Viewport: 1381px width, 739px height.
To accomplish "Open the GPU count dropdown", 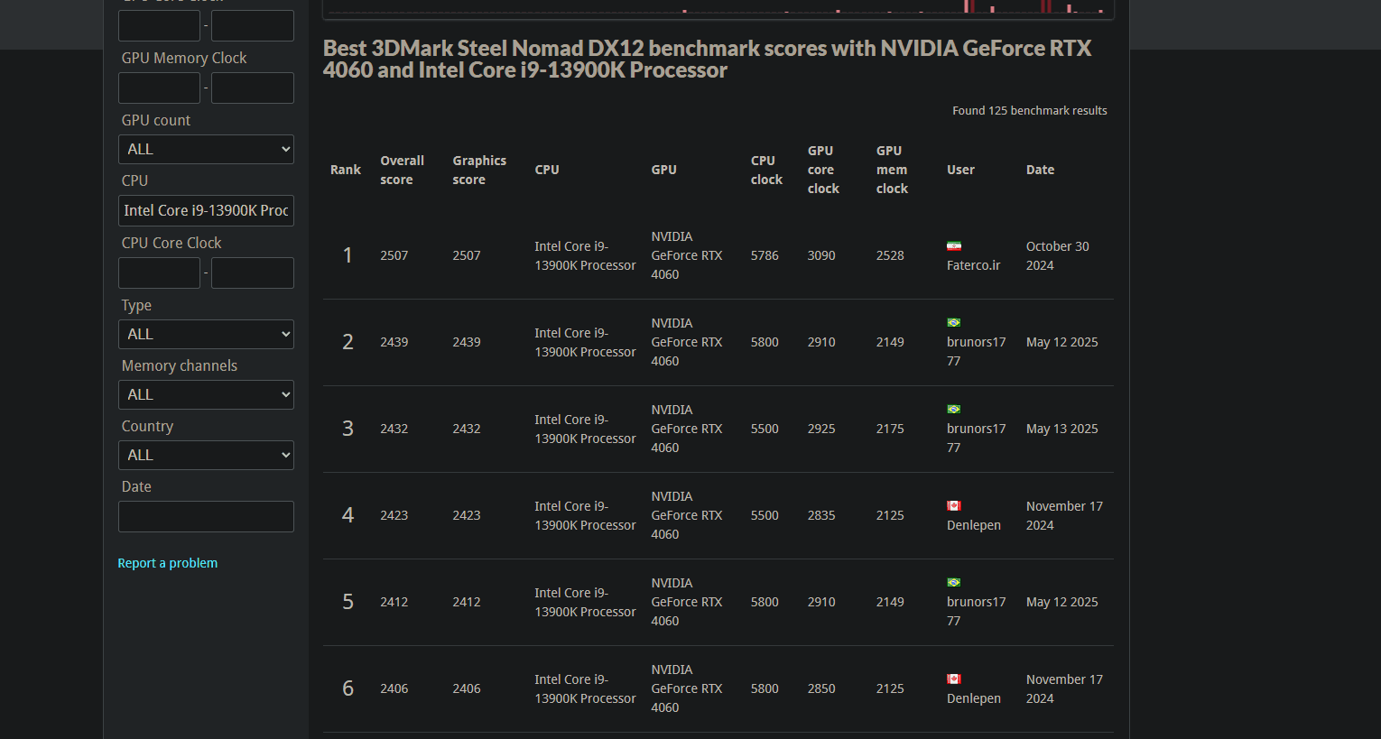I will tap(206, 150).
